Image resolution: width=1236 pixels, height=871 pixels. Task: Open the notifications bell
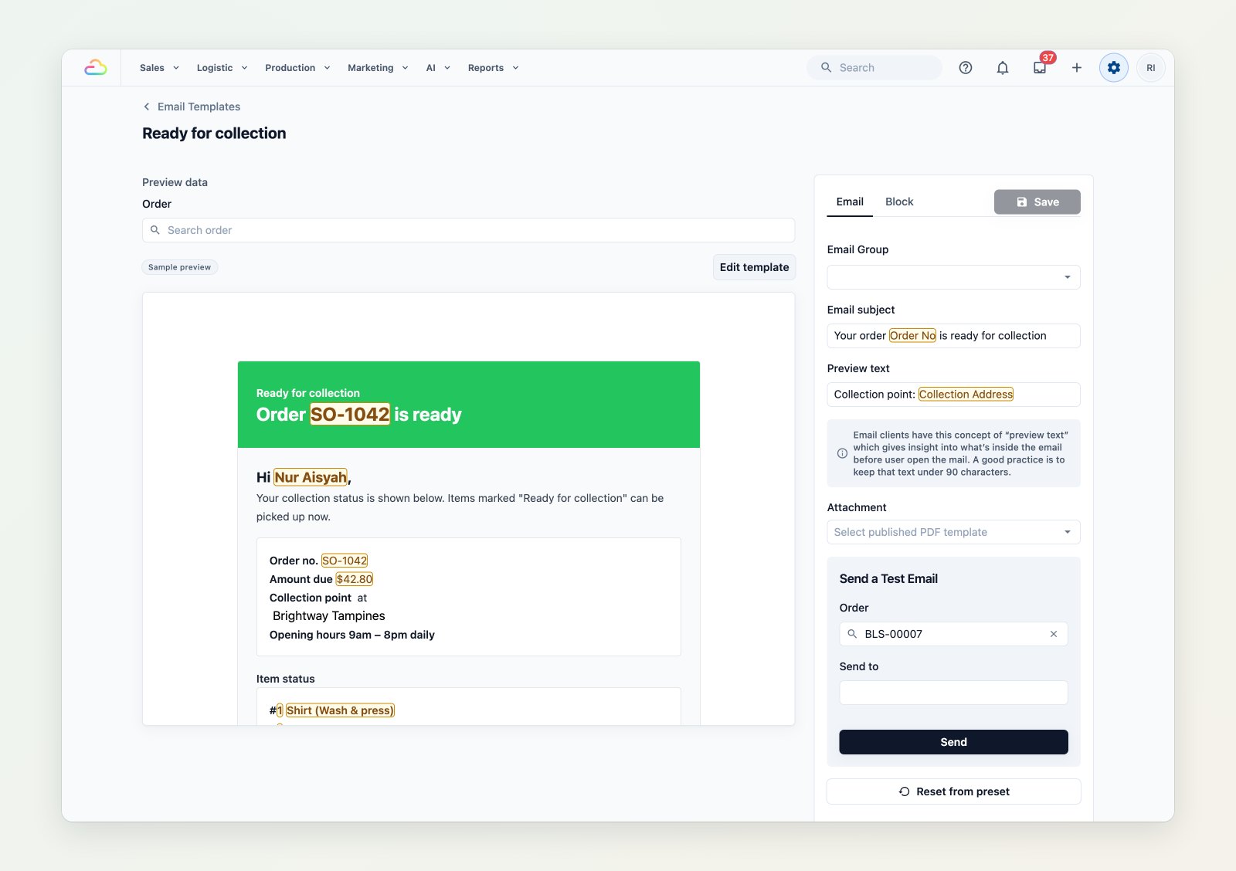coord(1003,68)
